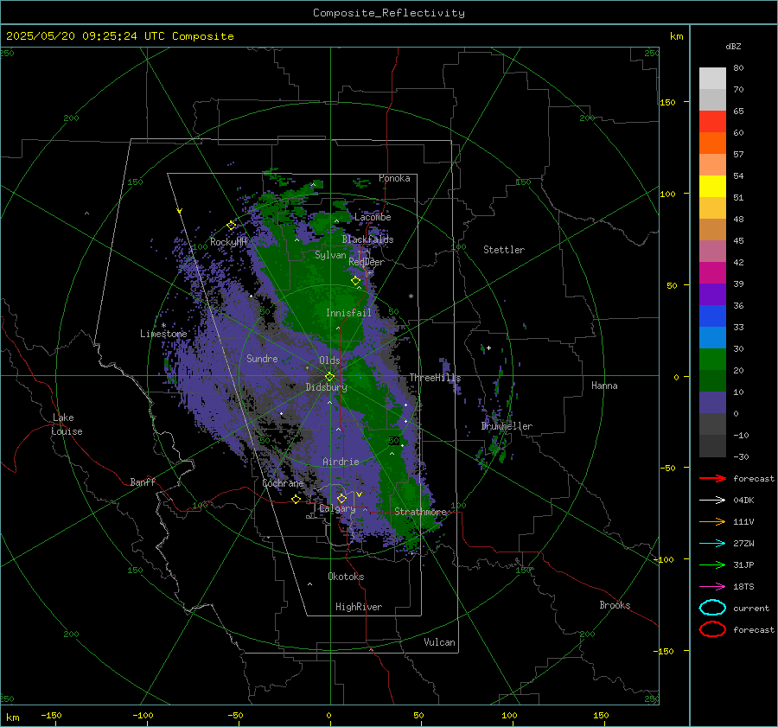The height and width of the screenshot is (727, 778).
Task: Click the white plus marker north of Drumheller
Action: point(488,348)
